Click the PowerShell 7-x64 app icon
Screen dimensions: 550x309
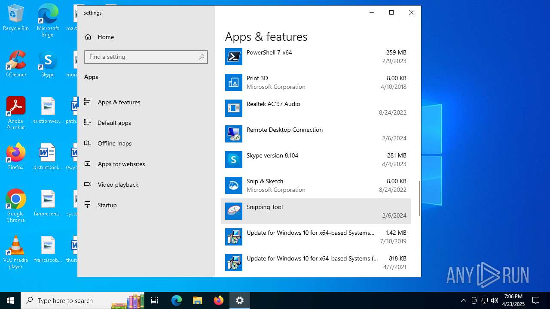click(x=233, y=57)
